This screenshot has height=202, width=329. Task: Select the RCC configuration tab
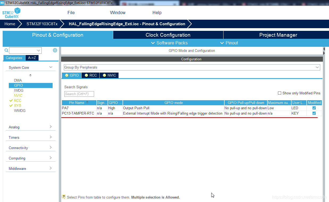tap(91, 75)
